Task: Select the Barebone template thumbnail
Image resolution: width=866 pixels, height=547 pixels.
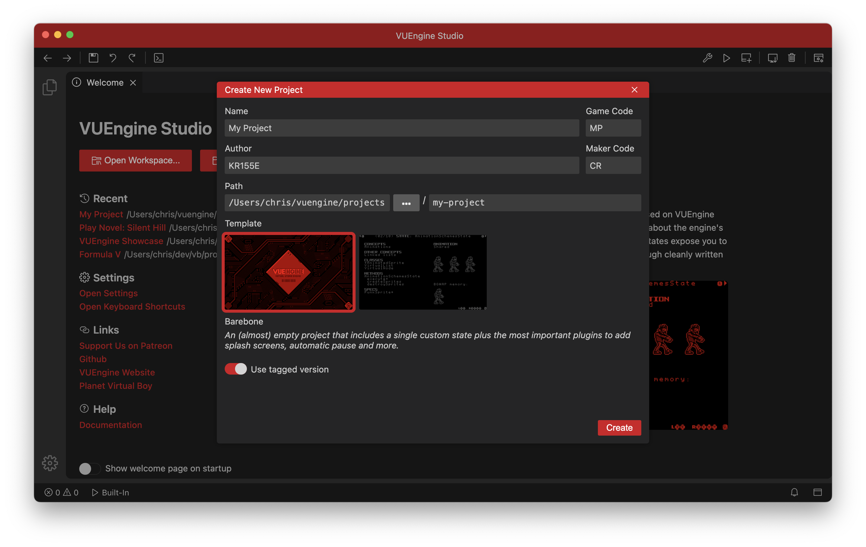Action: coord(288,272)
